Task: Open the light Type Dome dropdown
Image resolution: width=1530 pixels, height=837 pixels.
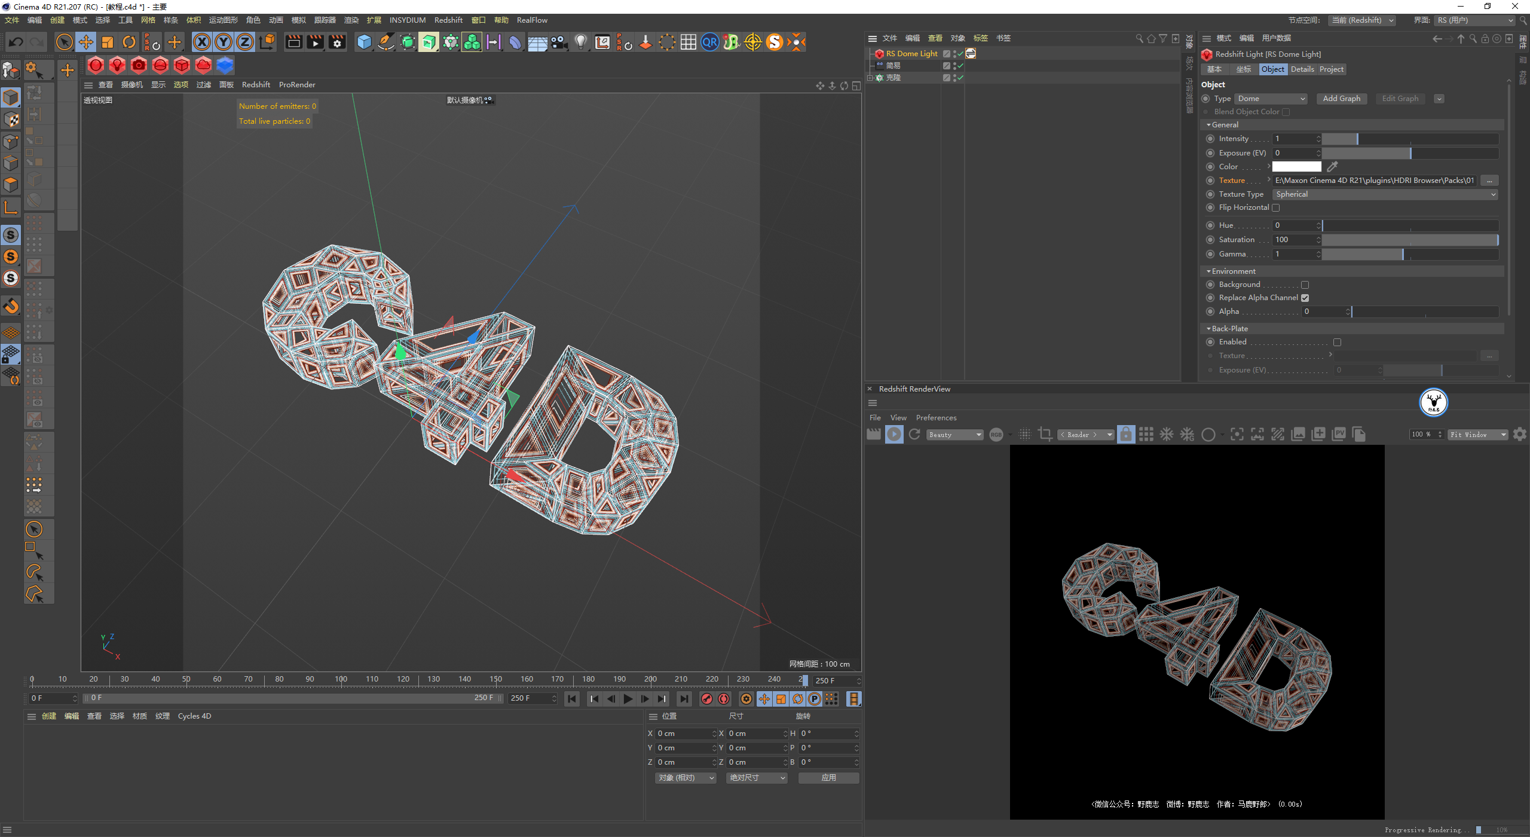Action: (x=1271, y=99)
